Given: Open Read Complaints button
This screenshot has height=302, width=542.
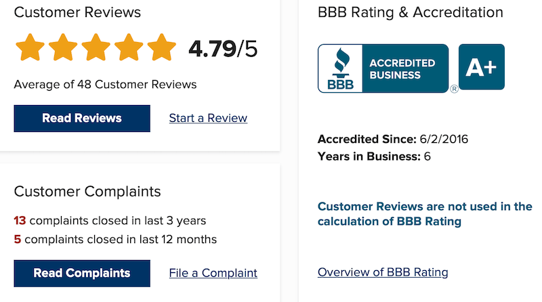Looking at the screenshot, I should 82,274.
